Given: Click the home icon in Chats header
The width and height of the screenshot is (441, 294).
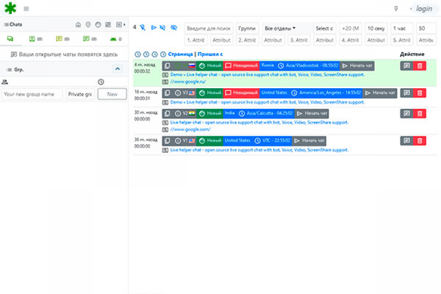Looking at the screenshot, I should 78,25.
